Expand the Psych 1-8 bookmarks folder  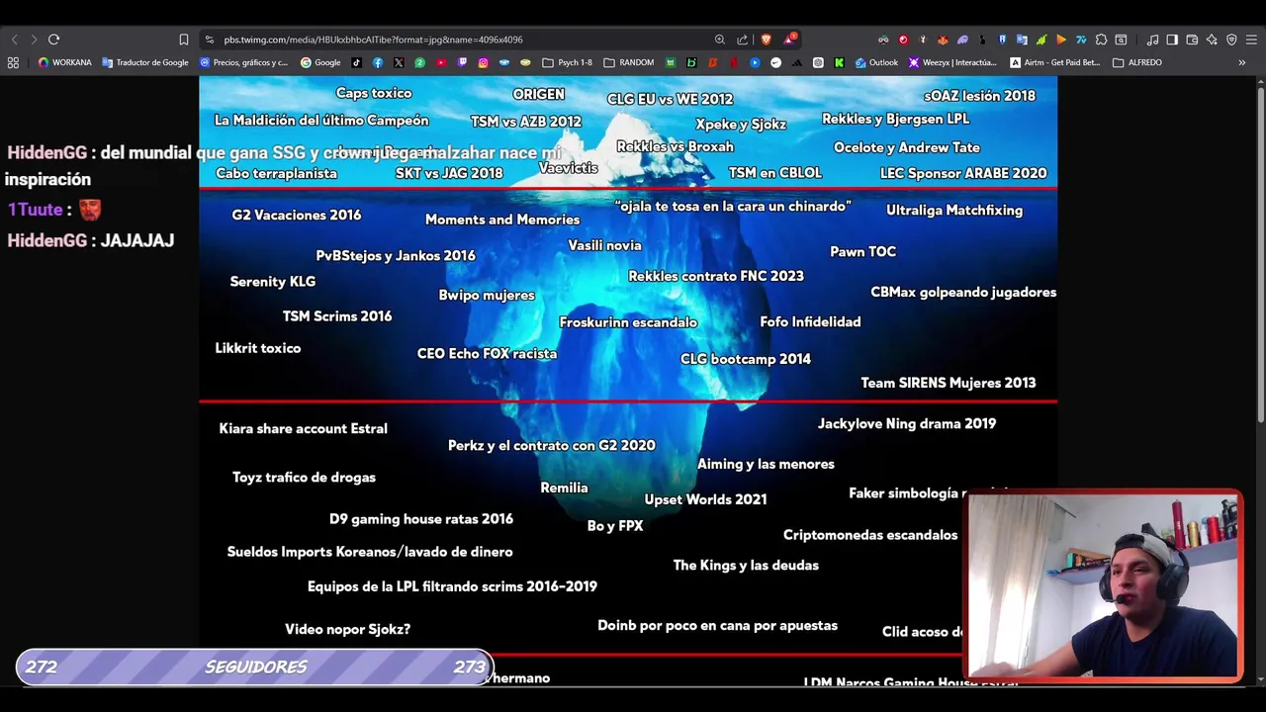[567, 62]
